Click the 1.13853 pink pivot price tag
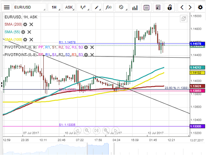 [x=197, y=91]
